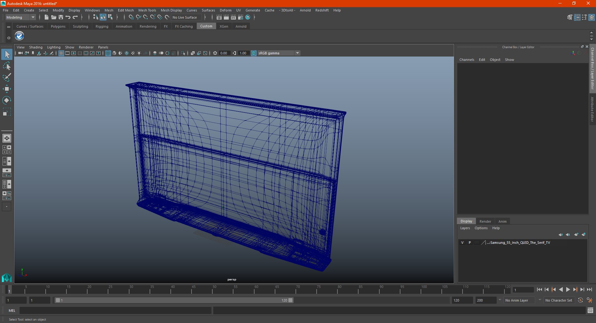Toggle the viewport grid display
Image resolution: width=596 pixels, height=323 pixels.
pyautogui.click(x=61, y=53)
